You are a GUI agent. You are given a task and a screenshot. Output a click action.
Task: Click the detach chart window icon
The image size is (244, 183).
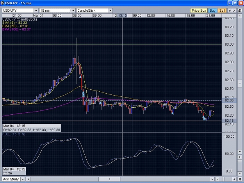pyautogui.click(x=240, y=11)
